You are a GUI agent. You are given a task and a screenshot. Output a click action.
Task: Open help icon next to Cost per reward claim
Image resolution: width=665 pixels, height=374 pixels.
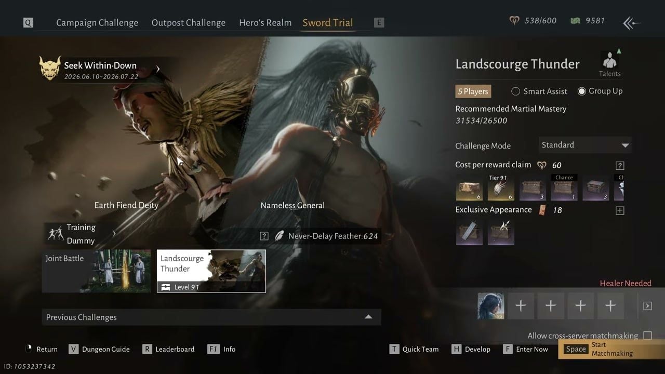click(x=620, y=166)
